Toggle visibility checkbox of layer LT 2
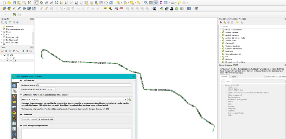Viewport: 286px width, 139px height. click(8, 60)
